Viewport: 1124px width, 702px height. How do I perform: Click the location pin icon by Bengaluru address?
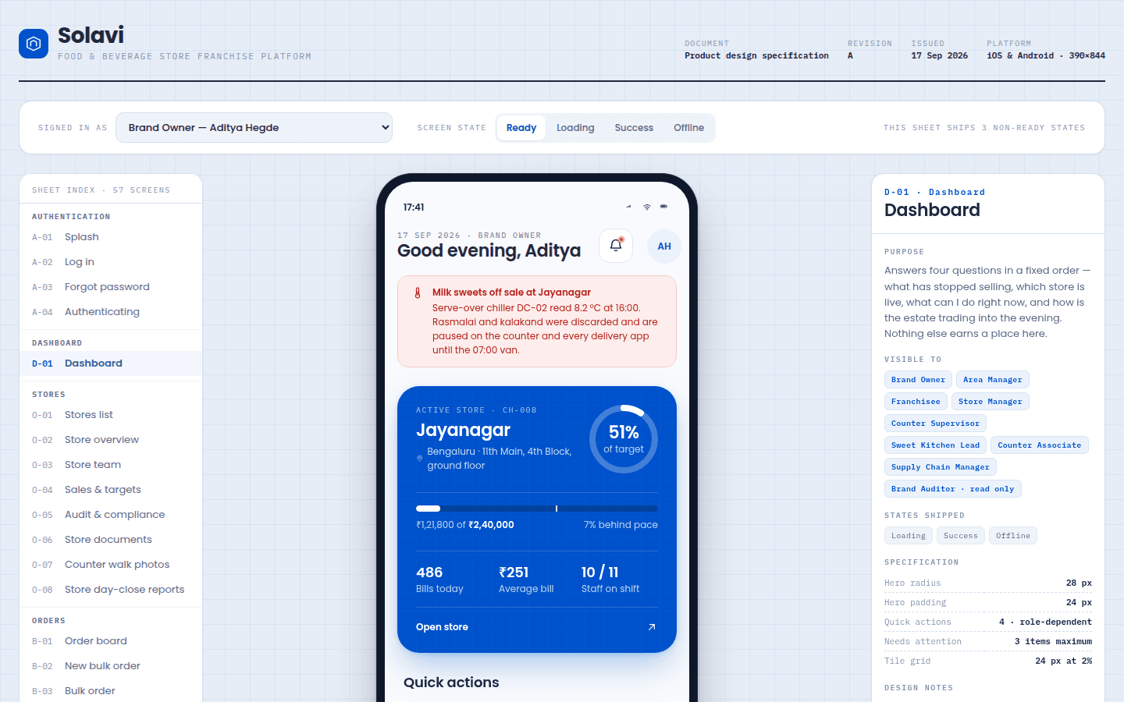click(420, 459)
